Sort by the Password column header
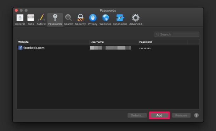Viewport: 216px width, 131px height. click(x=163, y=42)
